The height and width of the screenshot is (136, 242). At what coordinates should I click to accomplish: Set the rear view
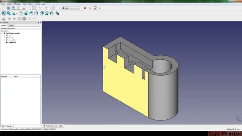click(42, 14)
